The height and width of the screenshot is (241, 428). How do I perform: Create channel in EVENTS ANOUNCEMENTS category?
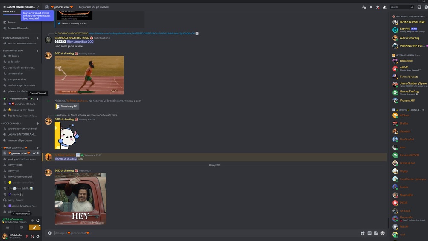(37, 38)
